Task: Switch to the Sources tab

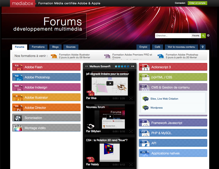Action: 71,47
